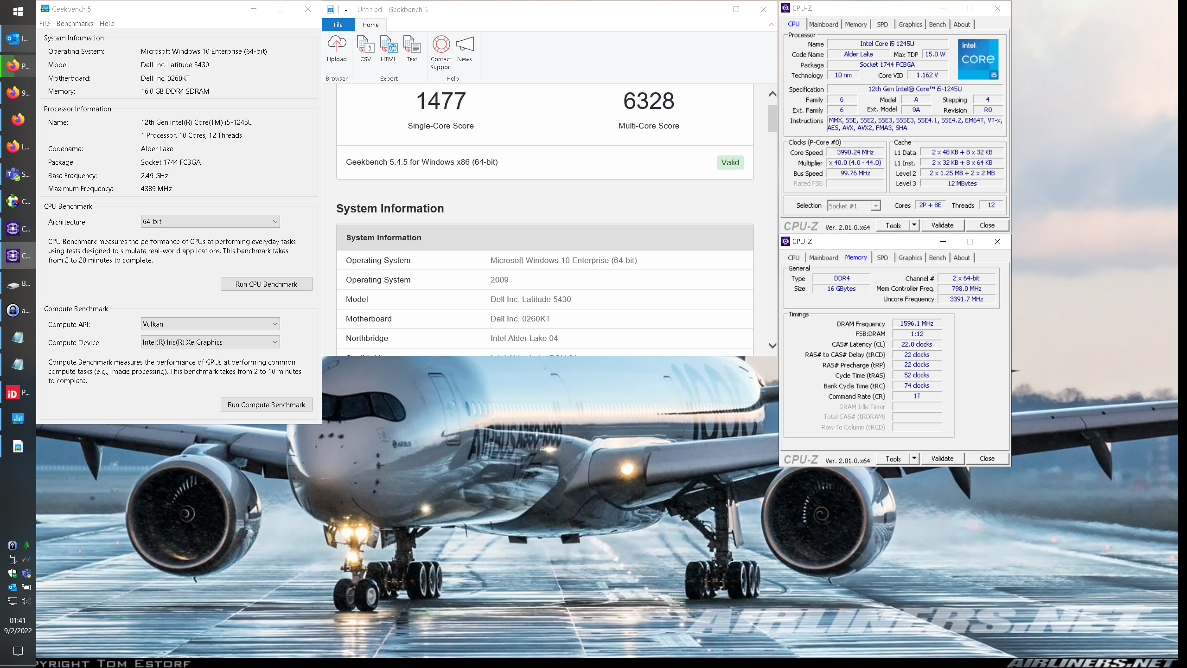This screenshot has height=668, width=1187.
Task: Click Run Compute Benchmark button
Action: (266, 405)
